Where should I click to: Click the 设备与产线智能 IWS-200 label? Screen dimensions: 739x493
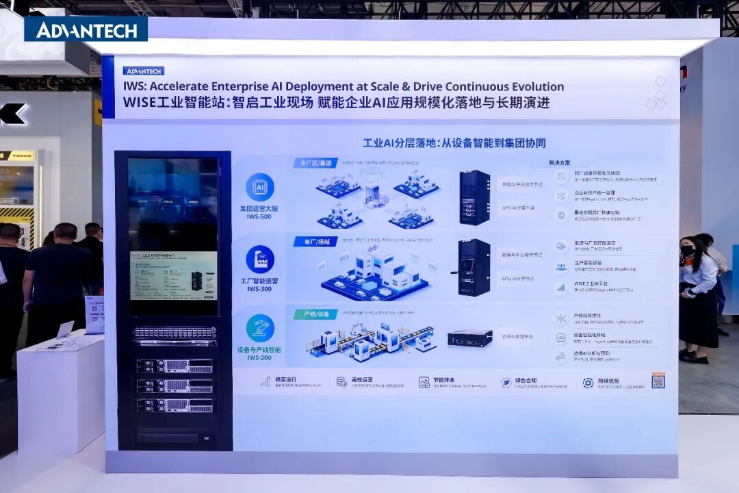(259, 353)
